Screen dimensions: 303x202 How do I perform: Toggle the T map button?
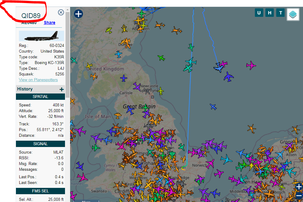coord(281,13)
